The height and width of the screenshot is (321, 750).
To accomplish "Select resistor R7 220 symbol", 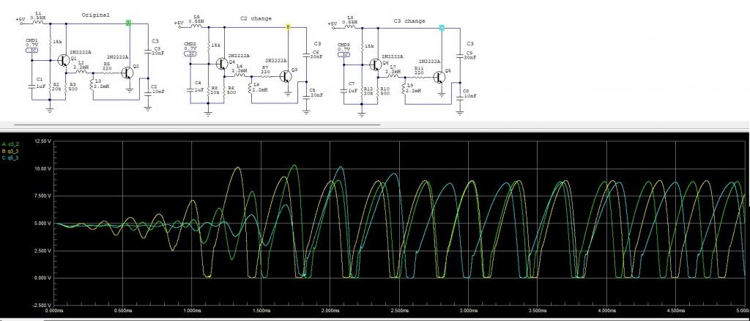I will 265,76.
